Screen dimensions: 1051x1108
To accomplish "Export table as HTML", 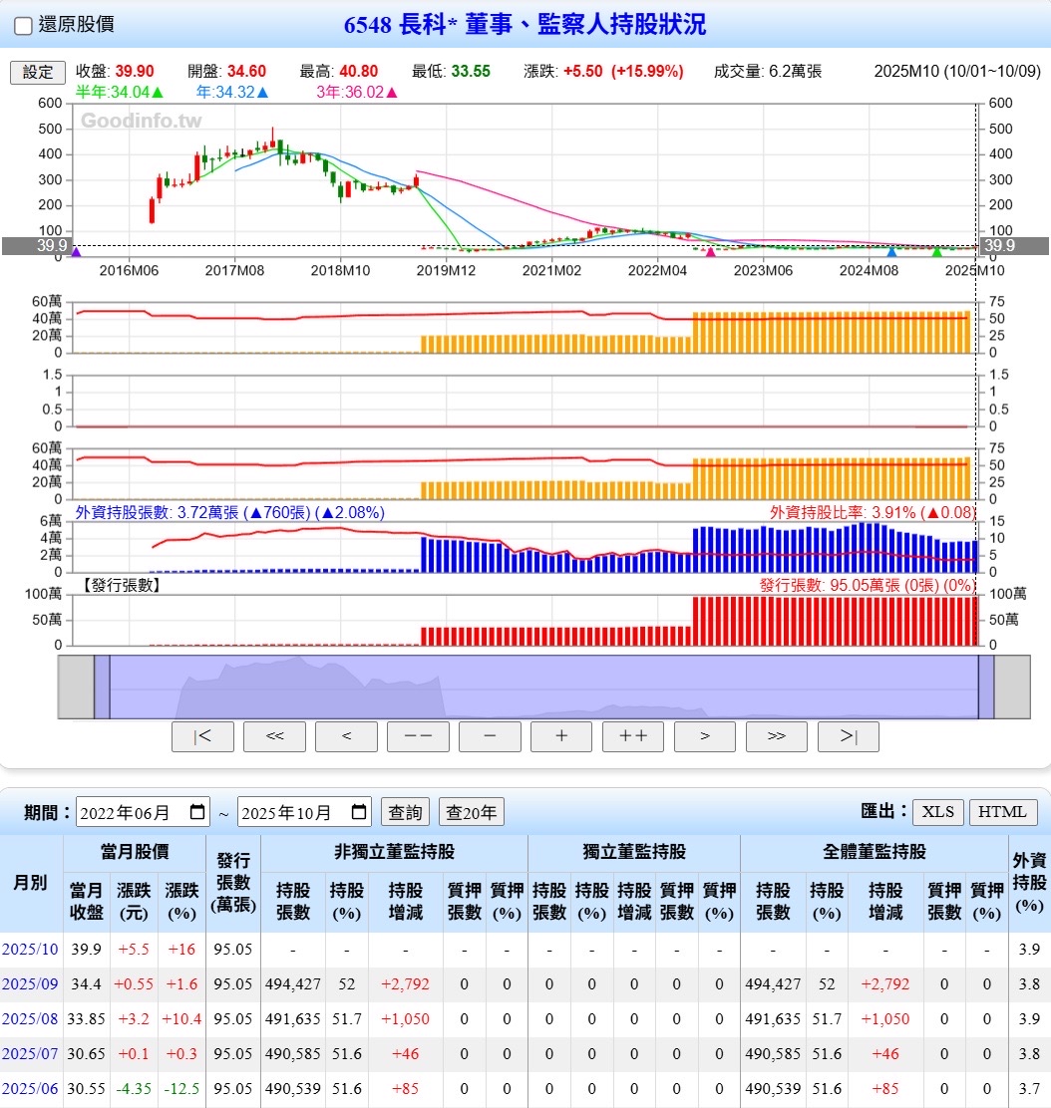I will click(1002, 811).
